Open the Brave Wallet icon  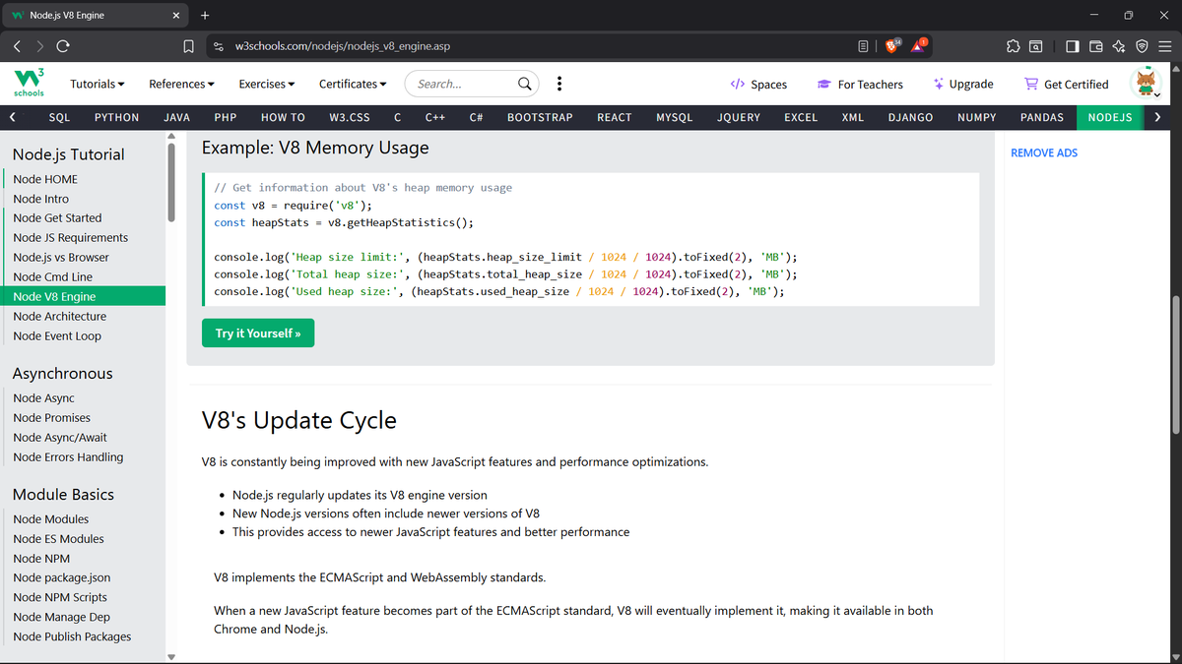[1095, 46]
